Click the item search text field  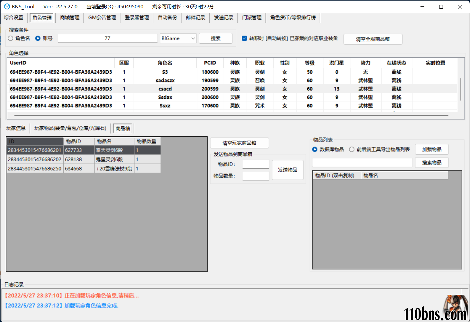[x=362, y=163]
